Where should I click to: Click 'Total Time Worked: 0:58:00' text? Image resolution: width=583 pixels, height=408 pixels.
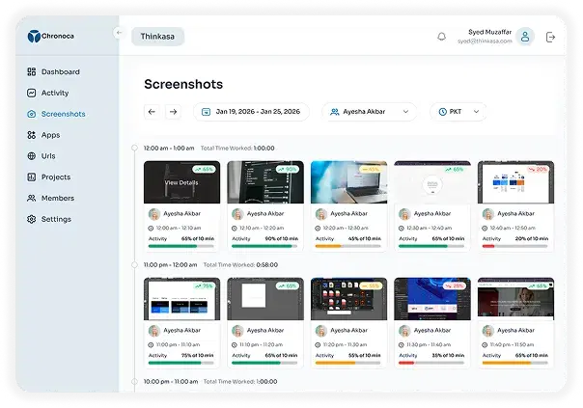240,265
